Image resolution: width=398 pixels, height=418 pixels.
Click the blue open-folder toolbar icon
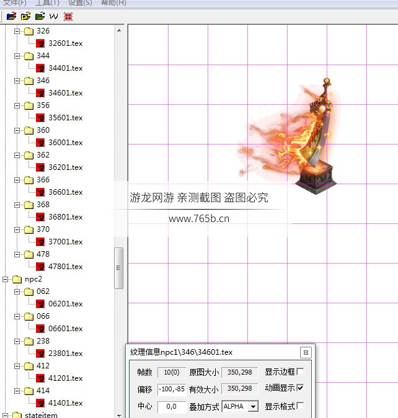11,17
